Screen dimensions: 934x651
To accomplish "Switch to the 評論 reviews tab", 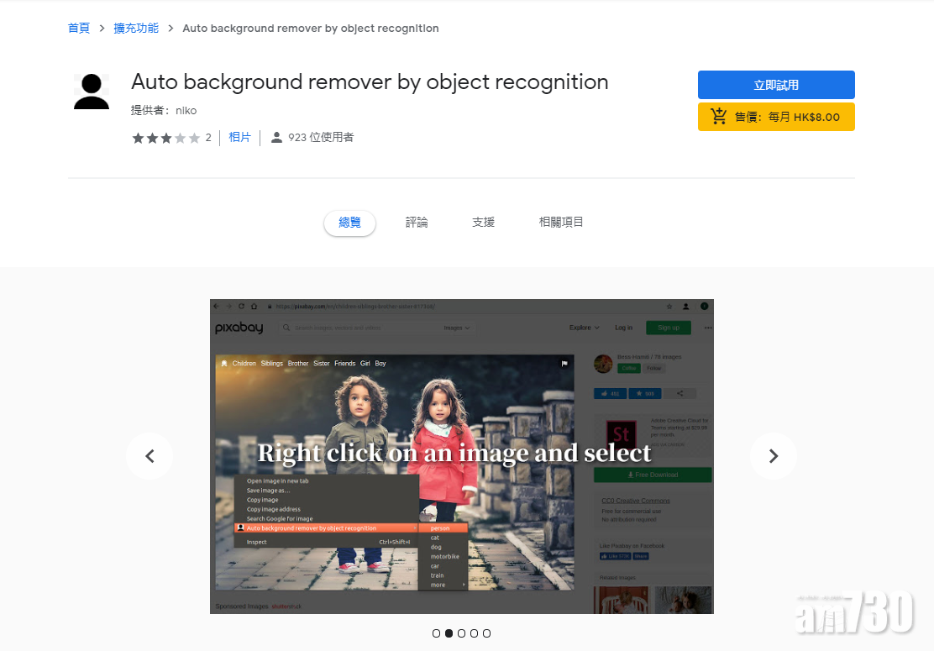I will click(x=417, y=223).
